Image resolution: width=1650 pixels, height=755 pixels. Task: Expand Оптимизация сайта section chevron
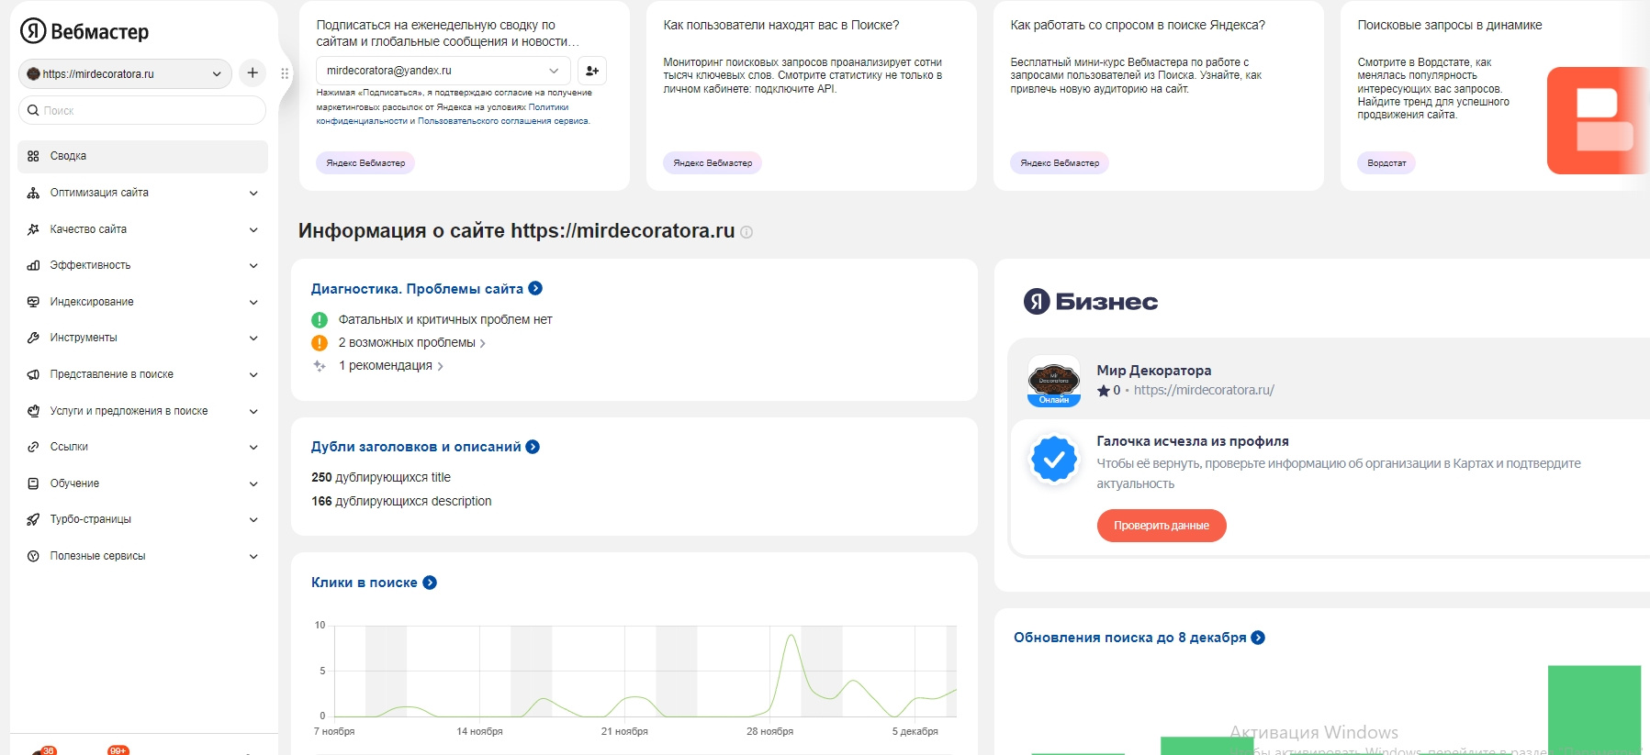253,193
